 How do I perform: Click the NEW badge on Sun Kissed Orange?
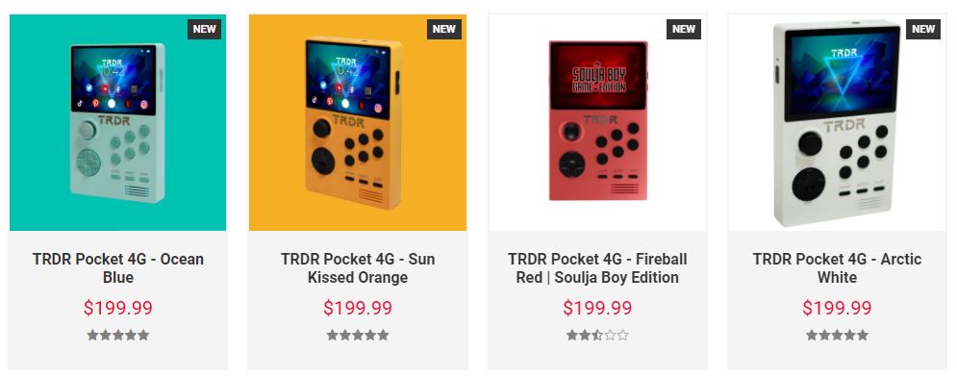[444, 29]
